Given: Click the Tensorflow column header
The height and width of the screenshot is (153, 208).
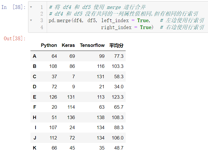Looking at the screenshot, I should [92, 45].
